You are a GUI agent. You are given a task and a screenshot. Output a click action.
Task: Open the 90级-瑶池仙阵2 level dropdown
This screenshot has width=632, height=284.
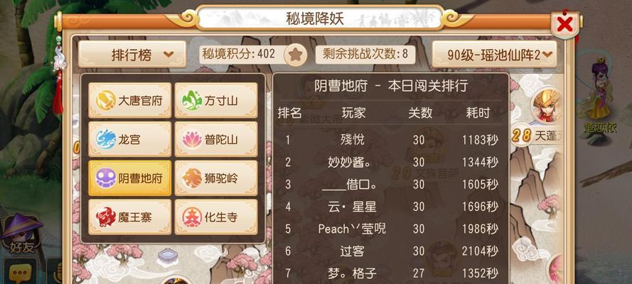point(494,54)
